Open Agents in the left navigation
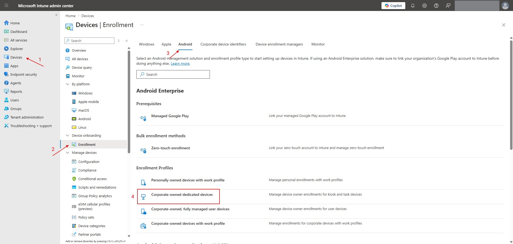 (16, 83)
